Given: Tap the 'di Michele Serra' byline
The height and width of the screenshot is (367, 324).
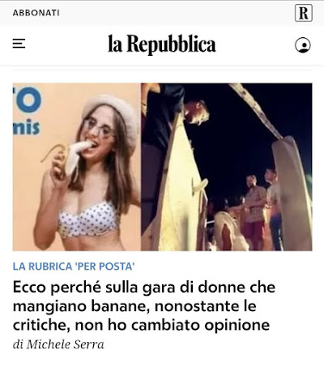Looking at the screenshot, I should pos(58,344).
